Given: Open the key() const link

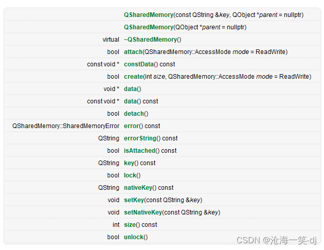Looking at the screenshot, I should click(x=129, y=163).
